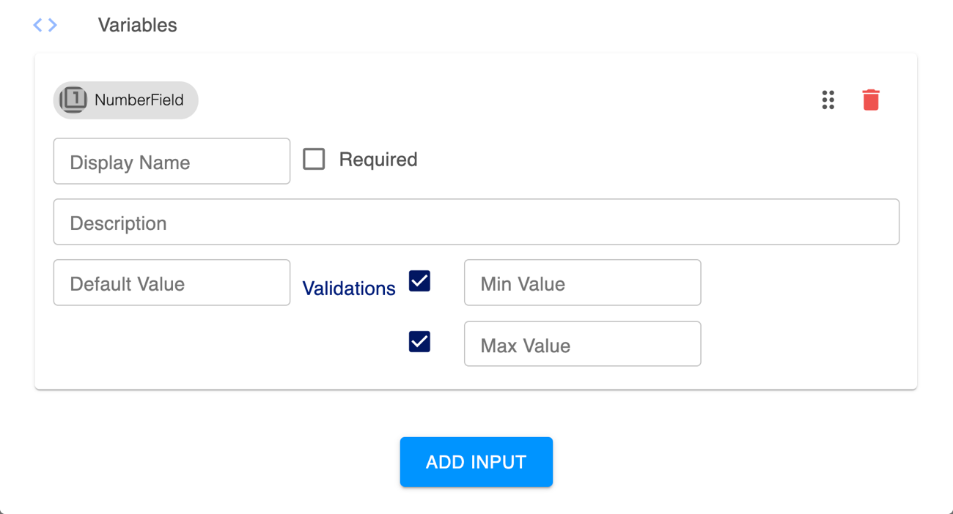Grab the six-dot drag handle icon

[x=828, y=100]
